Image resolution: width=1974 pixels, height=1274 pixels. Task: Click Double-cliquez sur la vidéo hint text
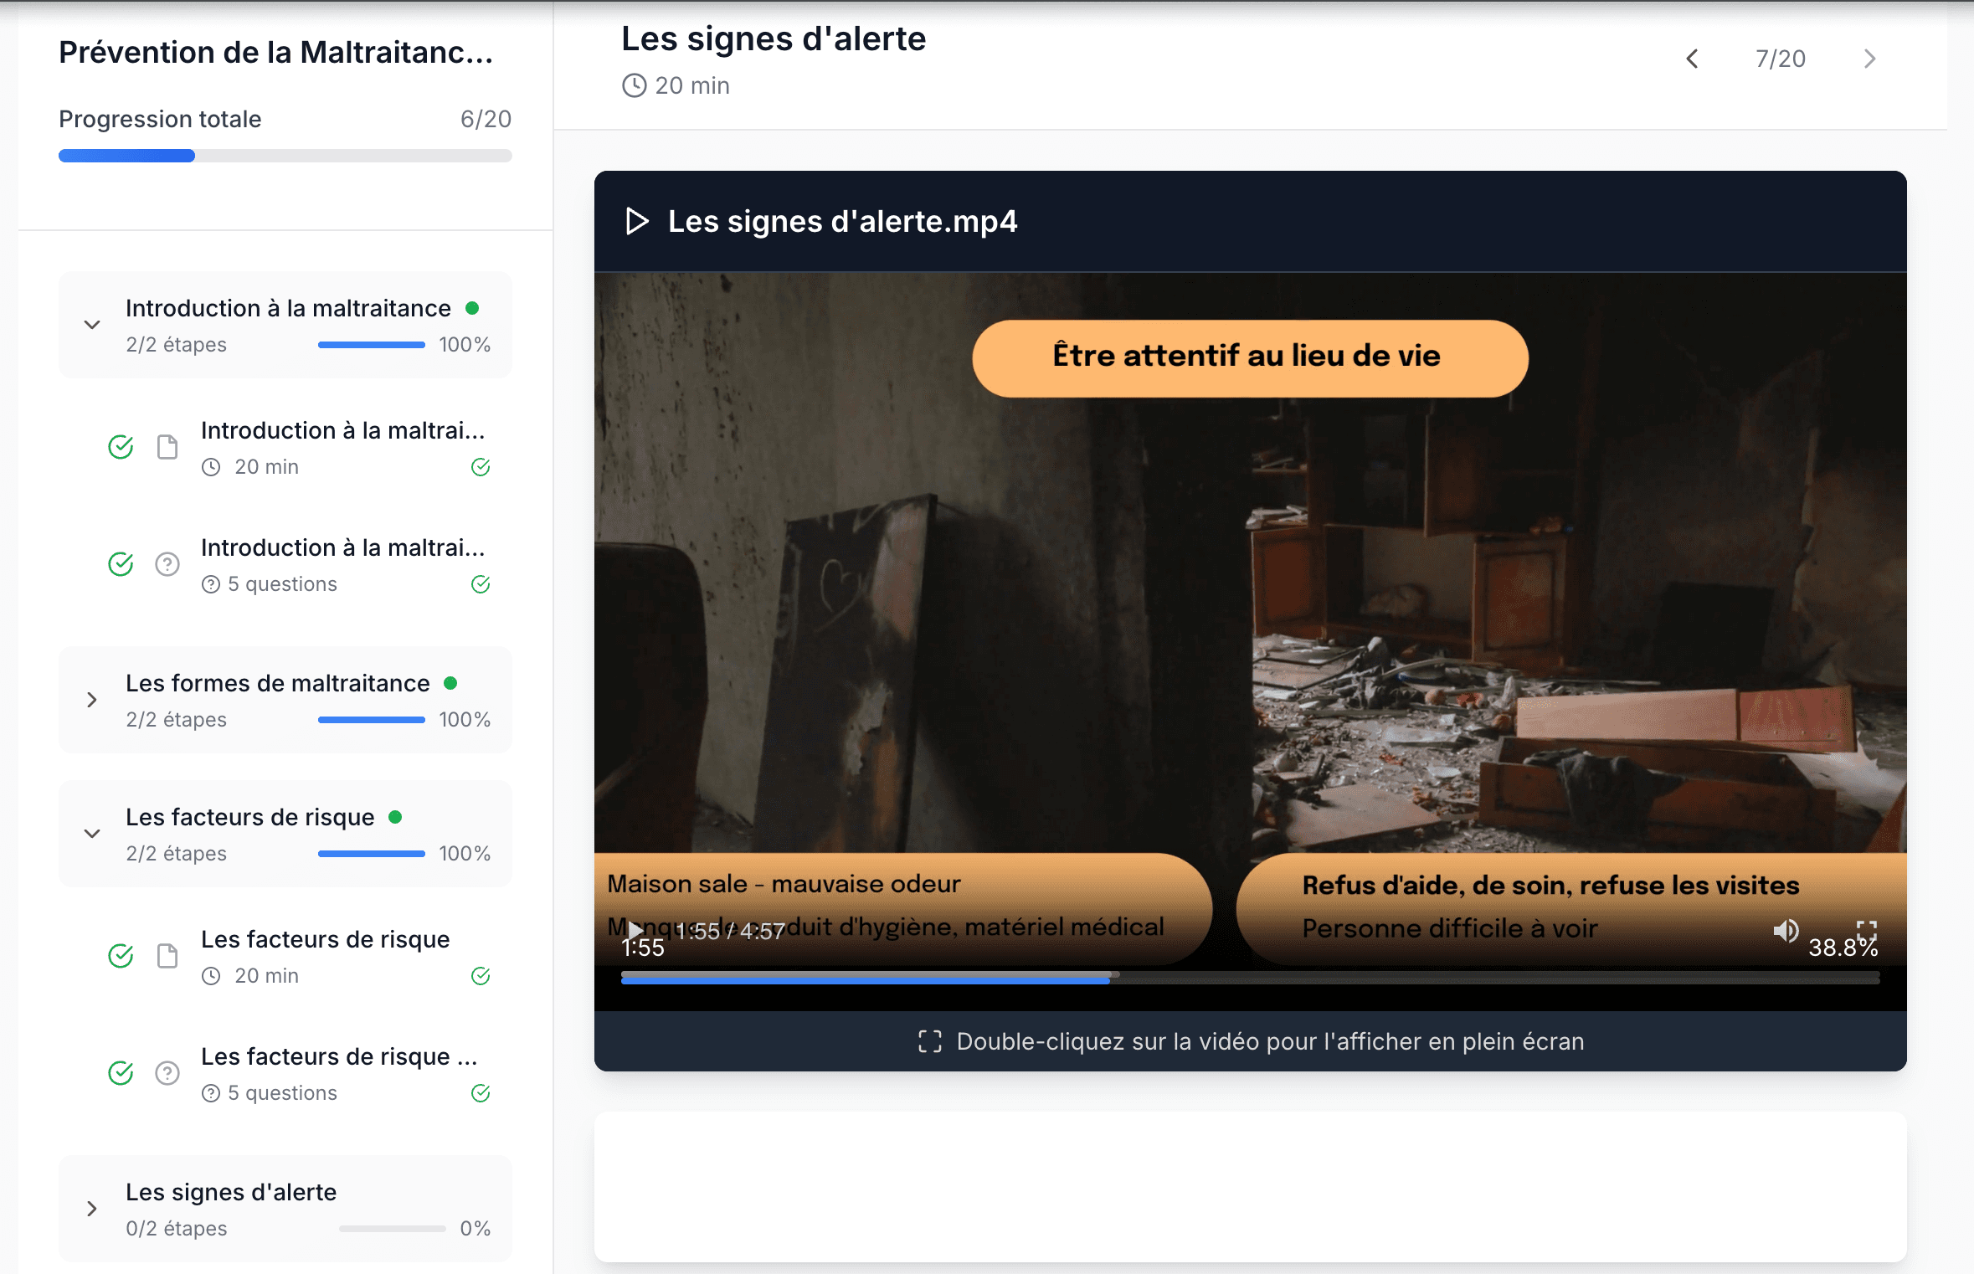pyautogui.click(x=1270, y=1041)
